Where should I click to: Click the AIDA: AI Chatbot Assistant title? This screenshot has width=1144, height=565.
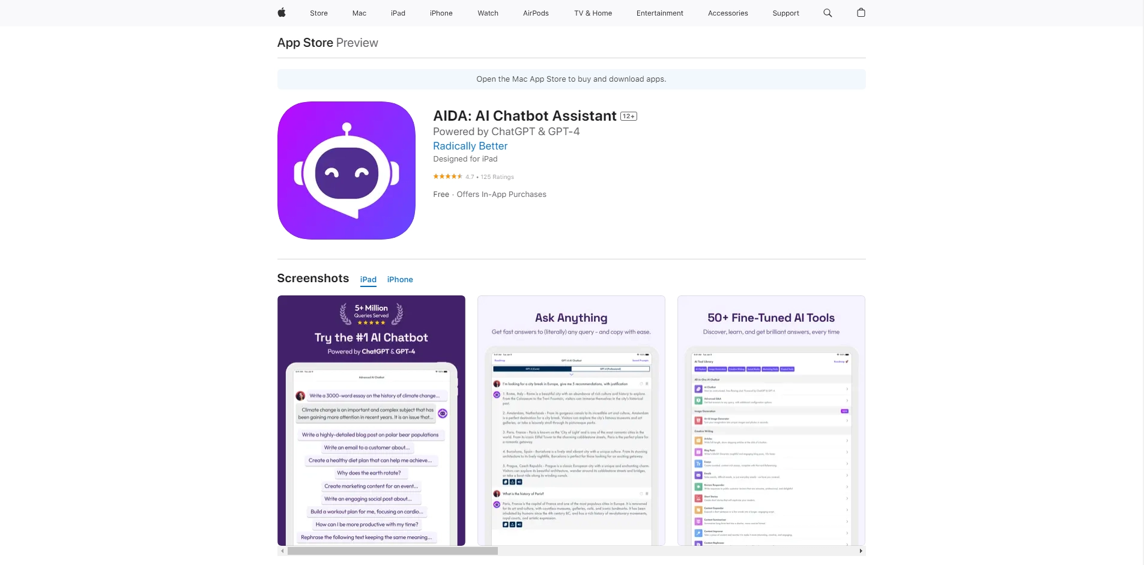(x=525, y=116)
